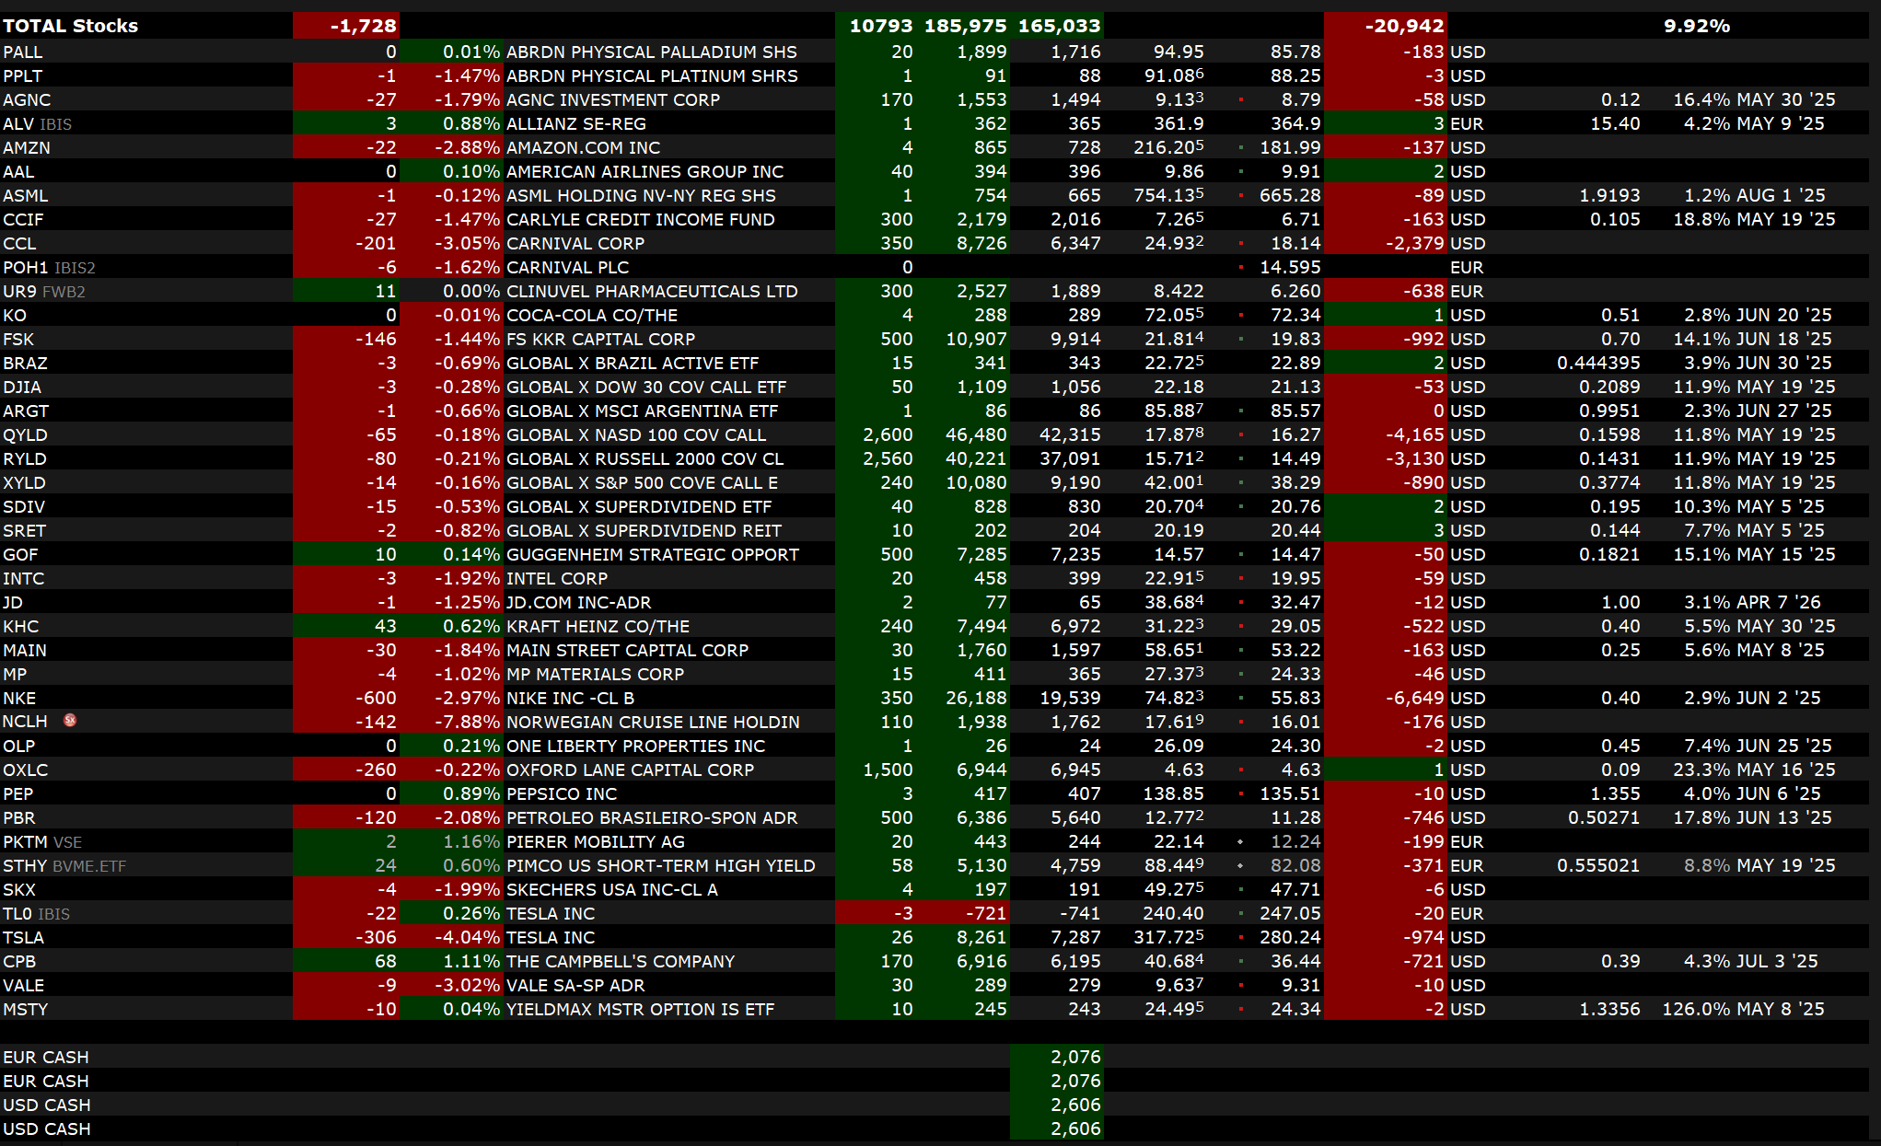1881x1146 pixels.
Task: Click the first EUR CASH row
Action: tap(46, 1057)
